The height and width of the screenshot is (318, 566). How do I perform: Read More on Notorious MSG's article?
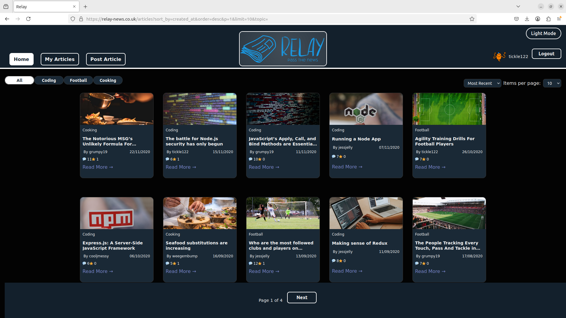click(98, 167)
